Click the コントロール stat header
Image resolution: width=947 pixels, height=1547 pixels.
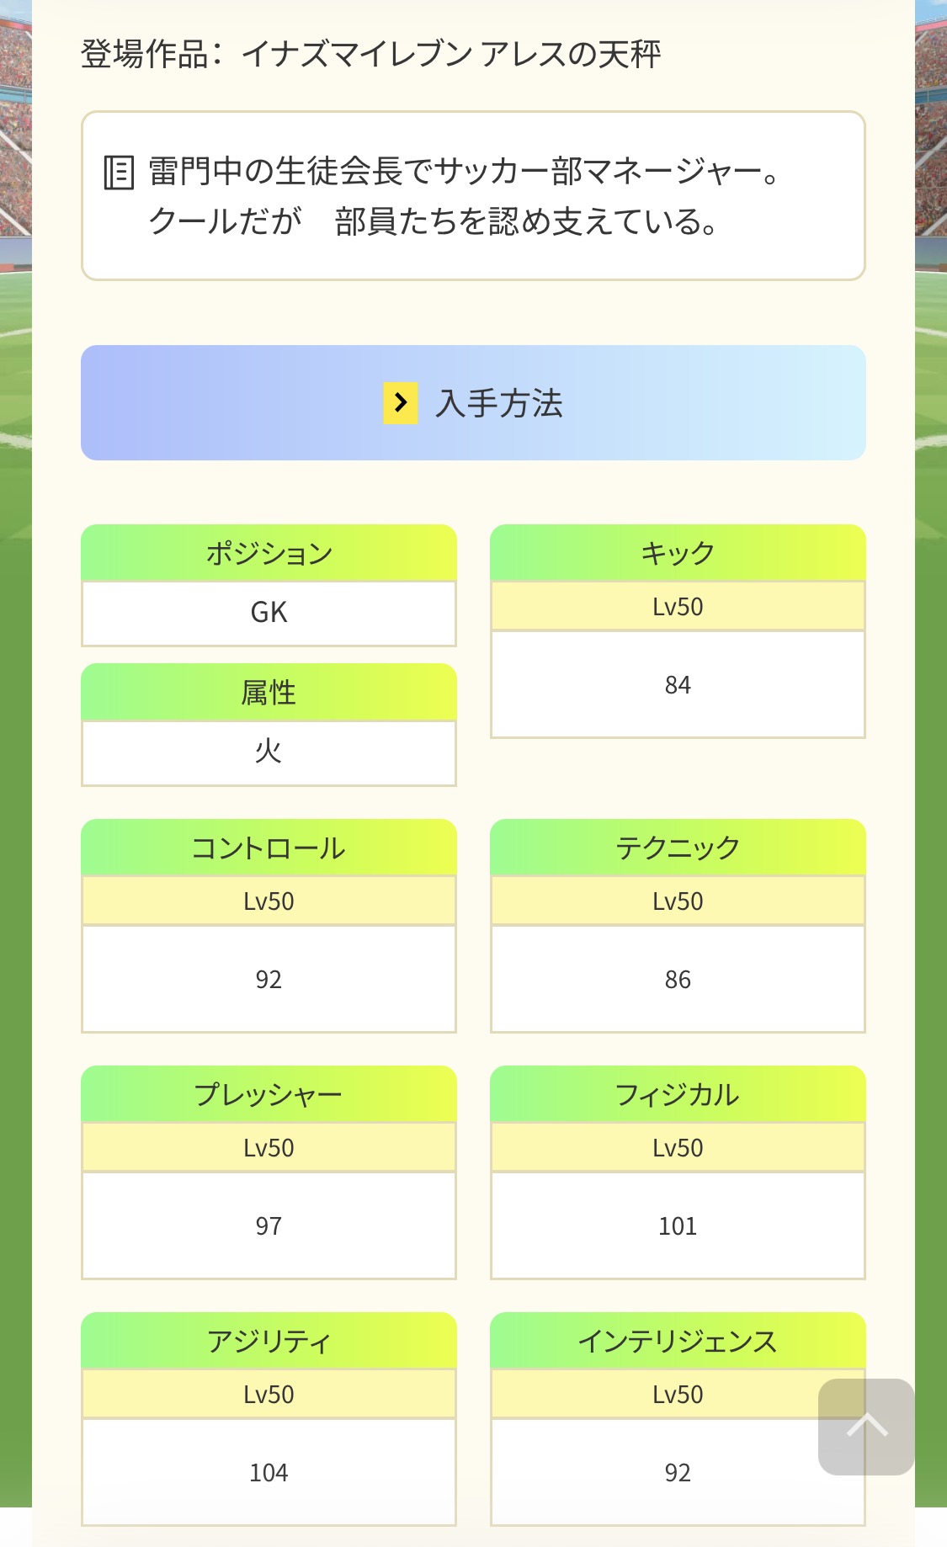[269, 848]
